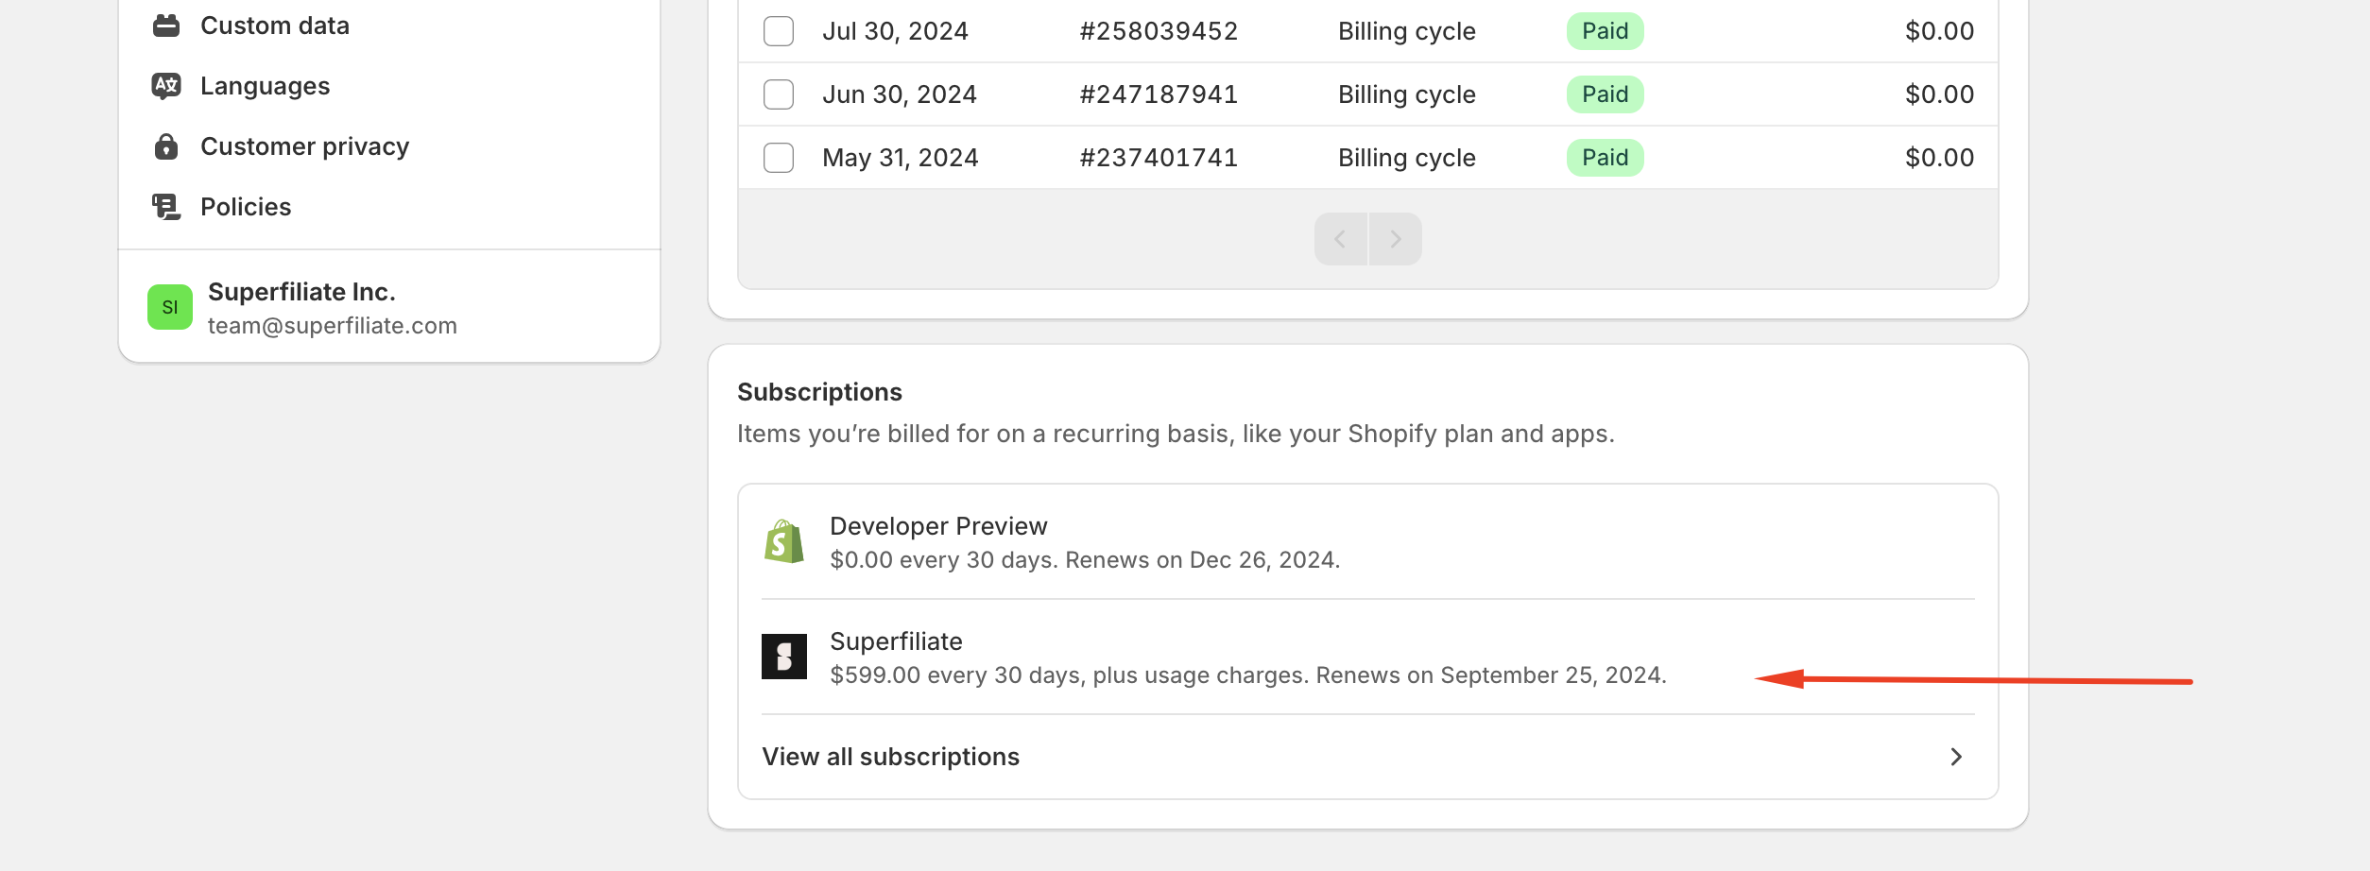The height and width of the screenshot is (871, 2370).
Task: Open bill #258039452
Action: pyautogui.click(x=1159, y=31)
